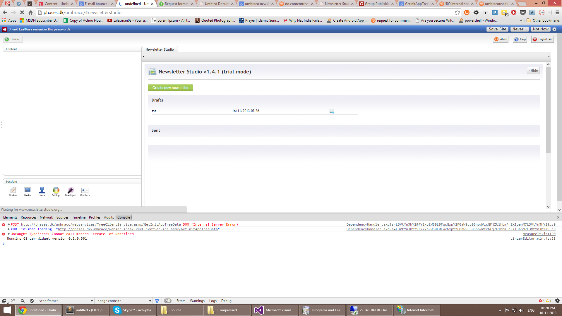Open the Users section icon
The width and height of the screenshot is (562, 316).
(x=42, y=192)
